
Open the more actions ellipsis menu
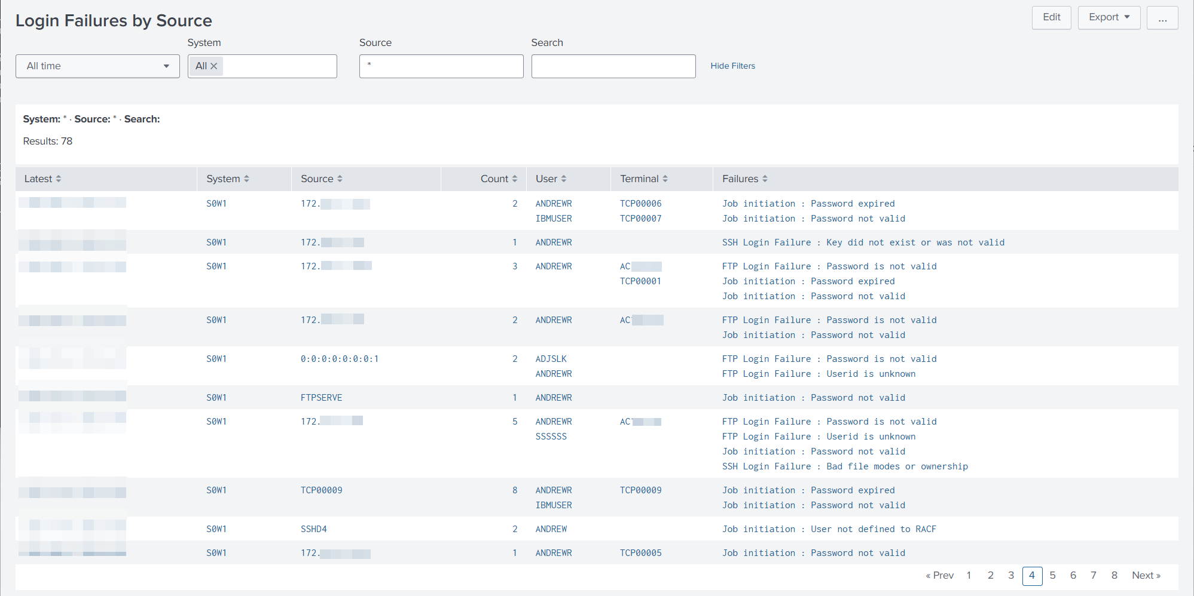click(1162, 17)
